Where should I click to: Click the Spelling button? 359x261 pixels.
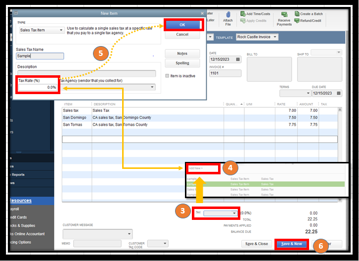tap(182, 63)
